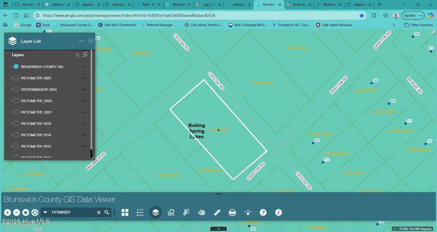Click the Help question mark icon

coord(263,212)
